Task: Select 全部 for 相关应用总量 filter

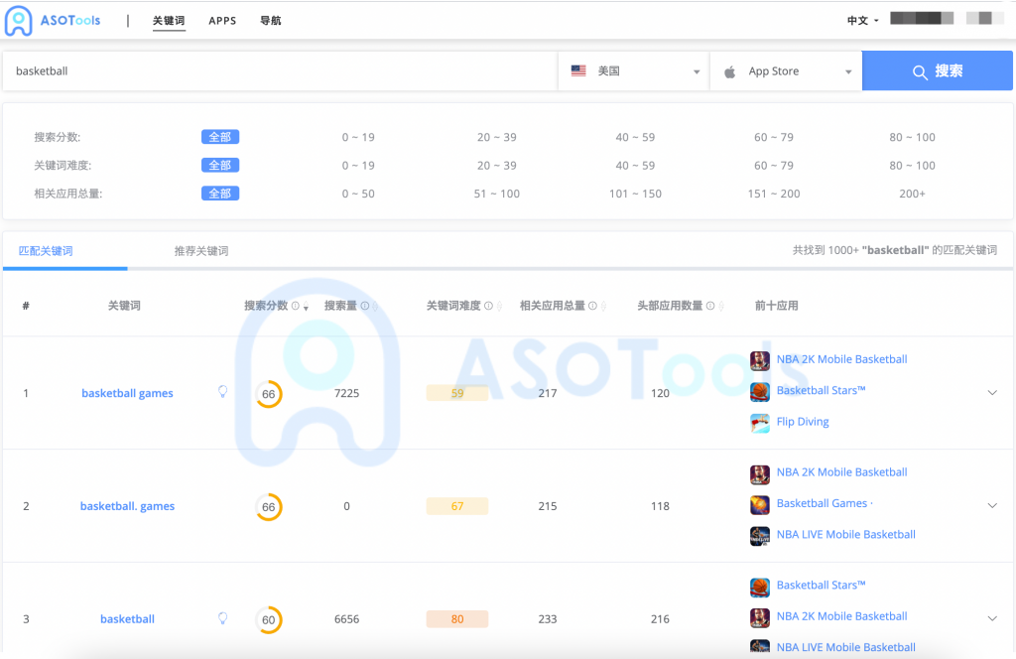Action: coord(220,194)
